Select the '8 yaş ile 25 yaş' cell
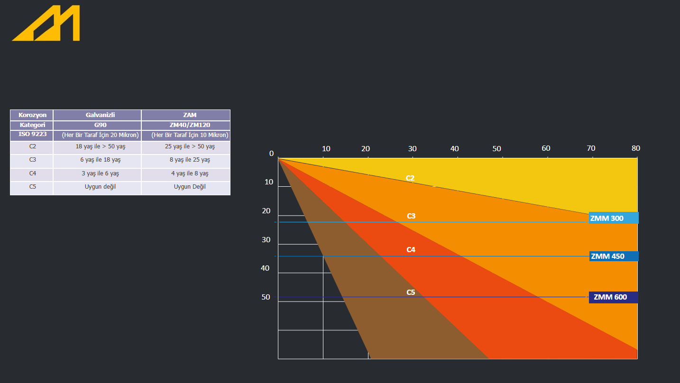The image size is (680, 383). click(x=186, y=161)
